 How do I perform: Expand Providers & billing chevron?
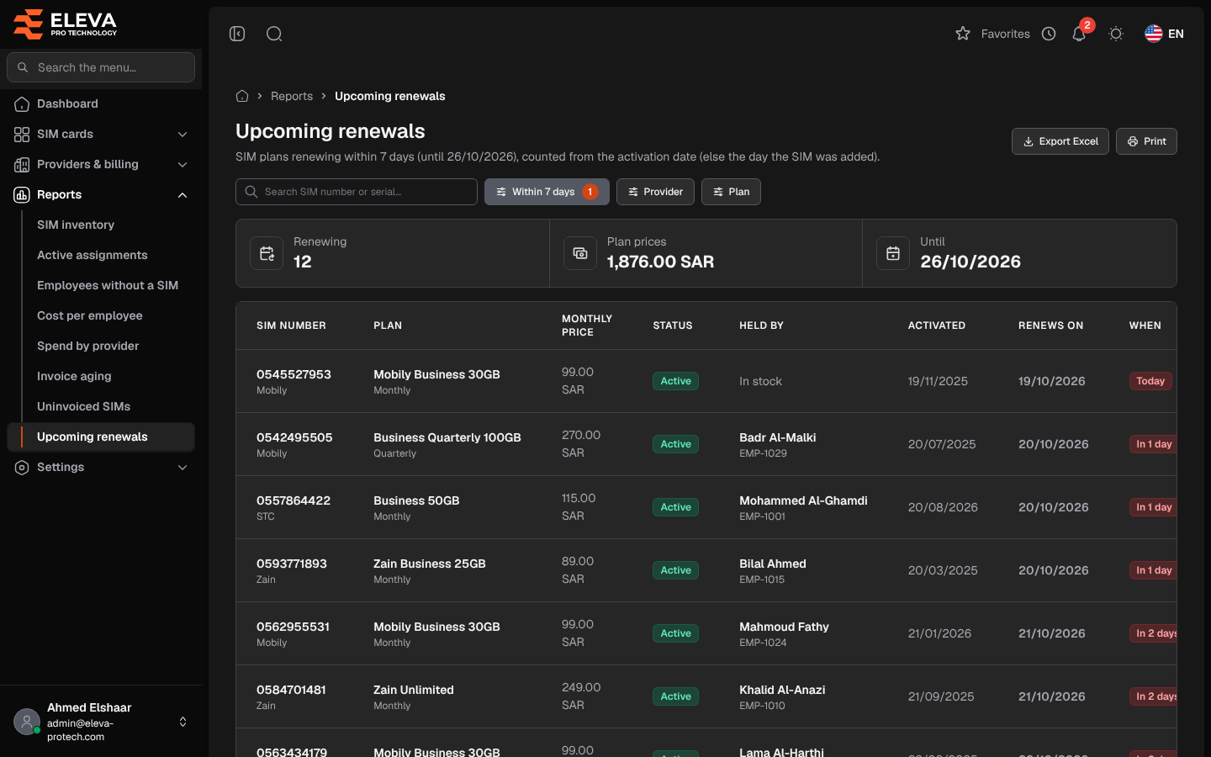click(x=182, y=164)
